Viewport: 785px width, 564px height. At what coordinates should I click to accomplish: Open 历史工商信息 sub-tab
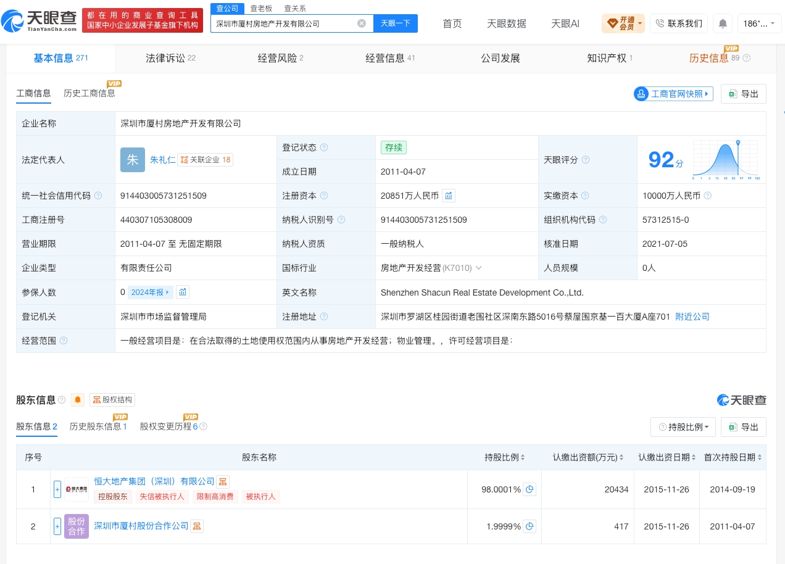click(89, 93)
